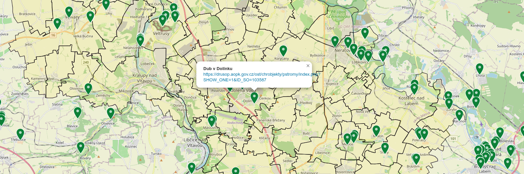Viewport: 524px width, 174px height.
Task: Select the marker above Blevice
Action: [78, 113]
